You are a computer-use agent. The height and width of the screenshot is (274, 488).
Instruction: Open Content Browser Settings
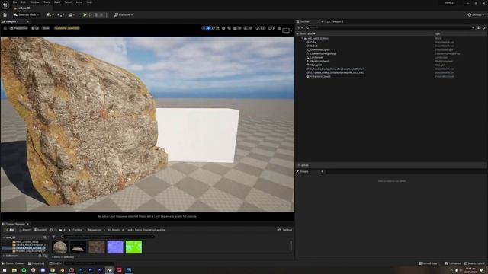pos(285,230)
